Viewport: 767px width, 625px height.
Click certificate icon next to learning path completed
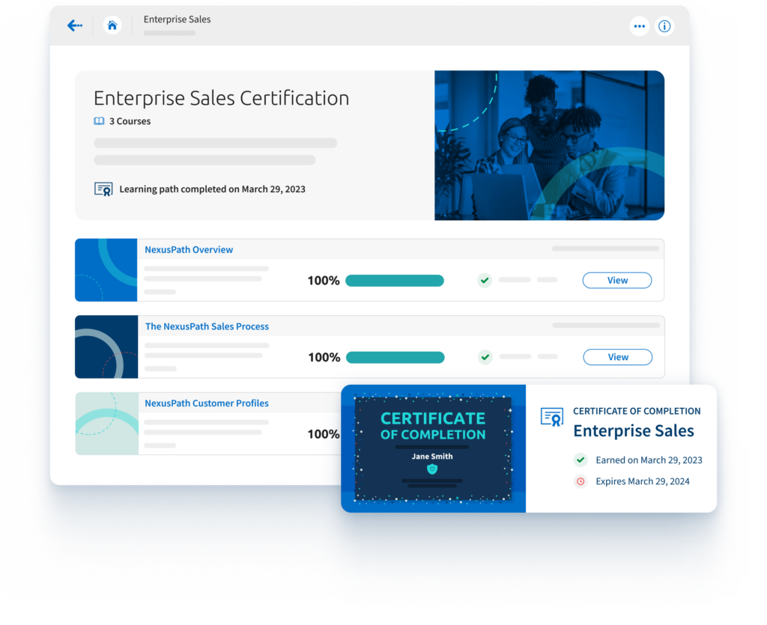pos(103,189)
